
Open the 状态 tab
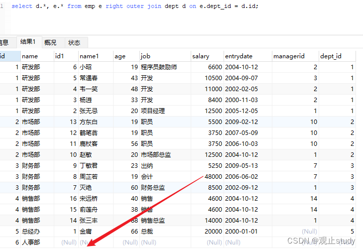tap(76, 43)
